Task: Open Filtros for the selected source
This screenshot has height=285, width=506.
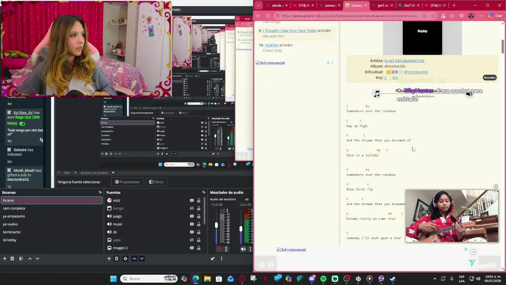Action: coord(156,182)
